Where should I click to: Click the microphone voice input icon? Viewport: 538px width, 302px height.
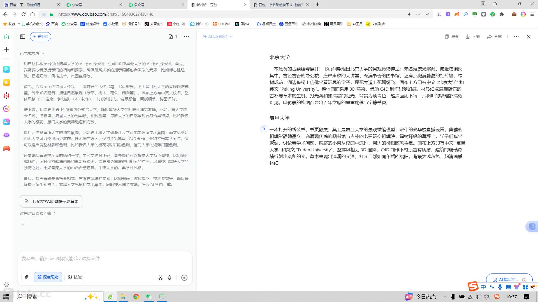(170, 278)
